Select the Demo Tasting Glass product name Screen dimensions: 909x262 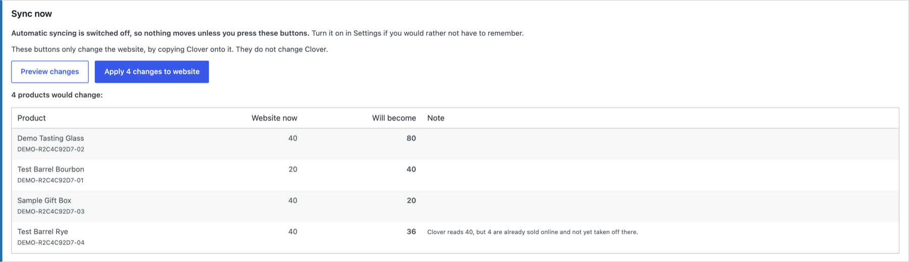pos(50,138)
